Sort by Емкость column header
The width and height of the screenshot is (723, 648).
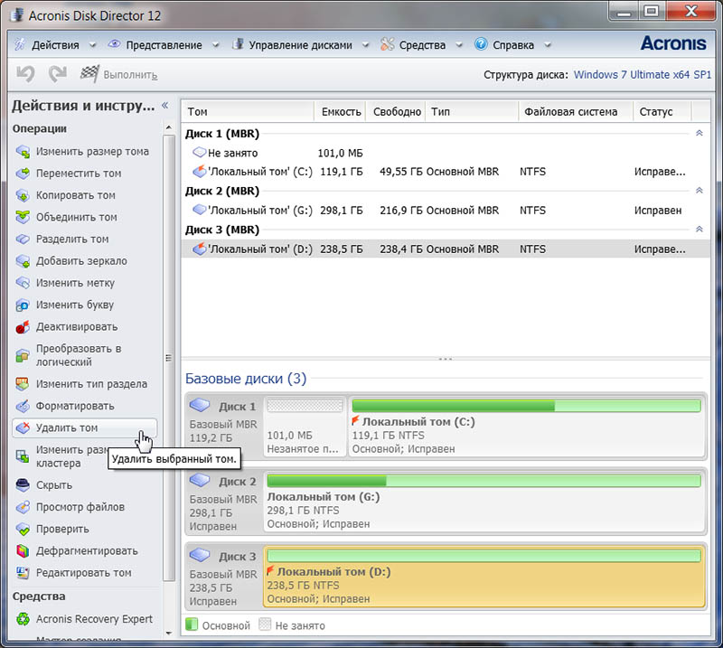coord(341,111)
